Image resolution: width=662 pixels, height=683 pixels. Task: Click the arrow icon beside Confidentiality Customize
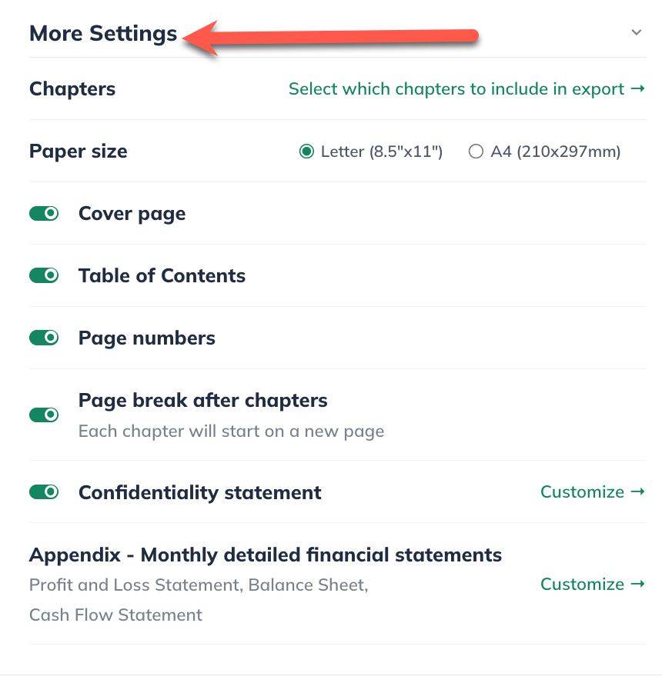pos(638,491)
